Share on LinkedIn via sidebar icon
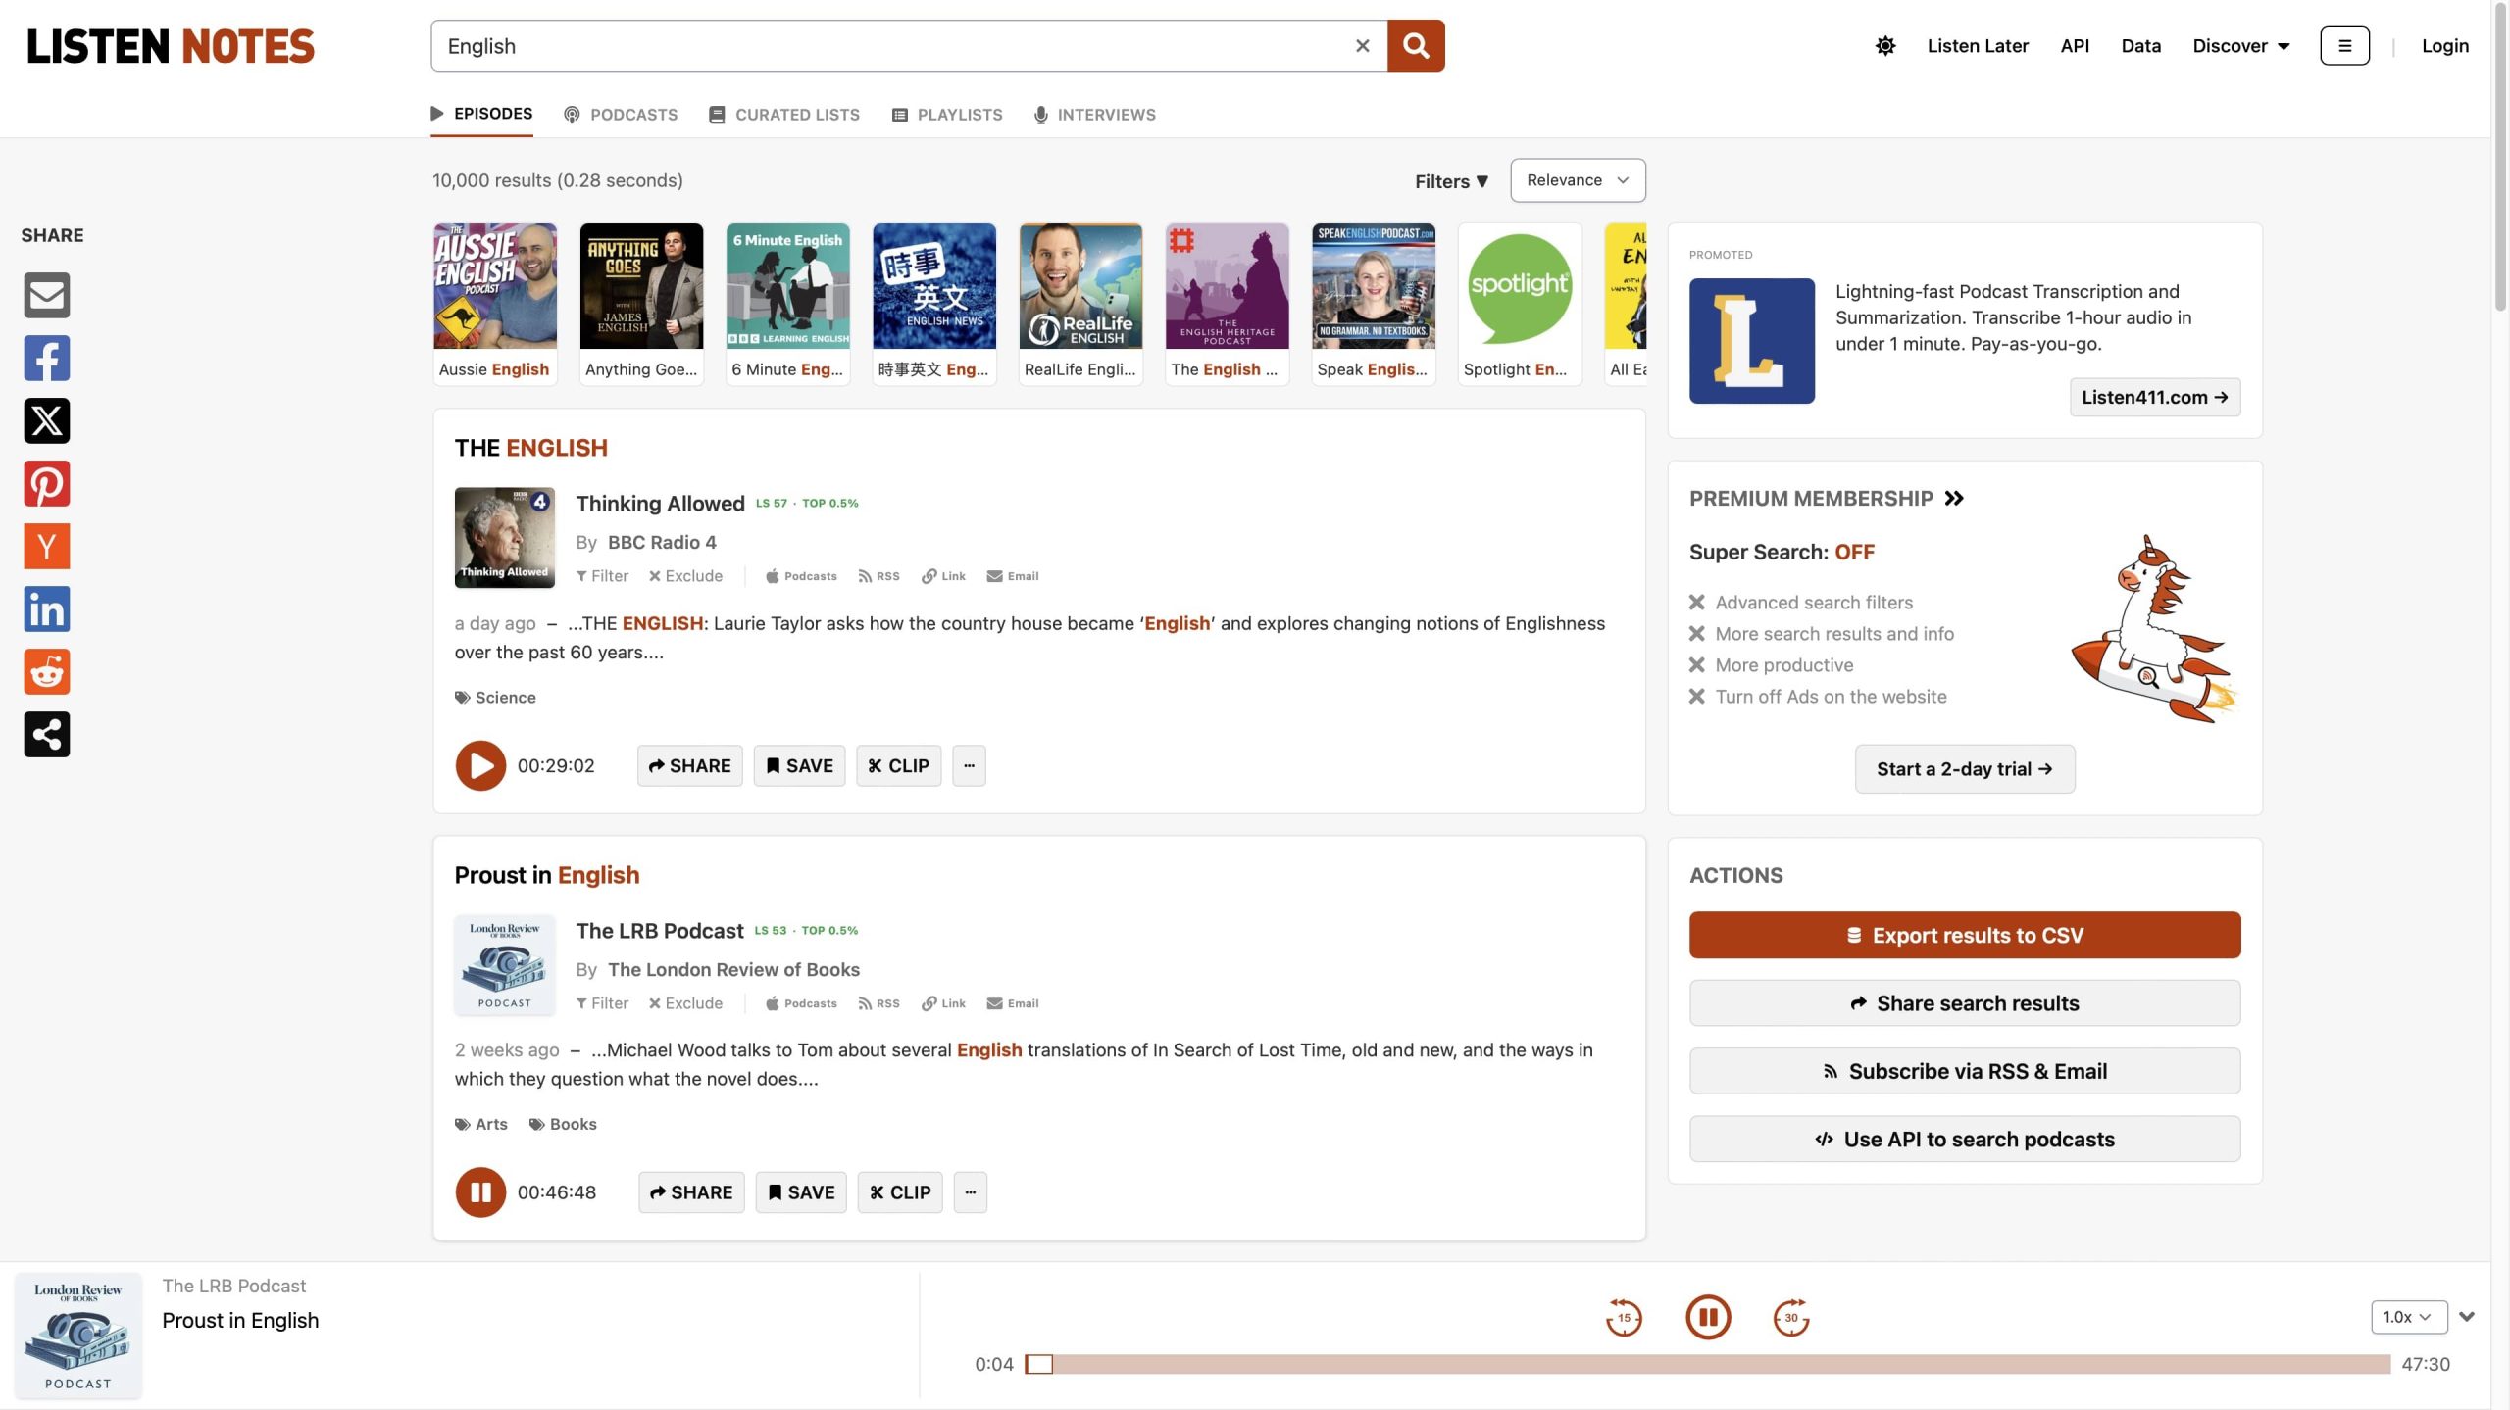The width and height of the screenshot is (2510, 1410). (x=47, y=609)
